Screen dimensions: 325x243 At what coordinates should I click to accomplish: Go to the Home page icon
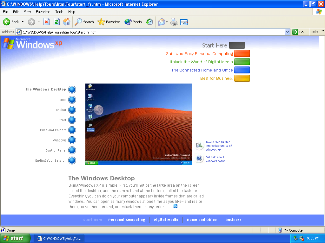pyautogui.click(x=67, y=22)
